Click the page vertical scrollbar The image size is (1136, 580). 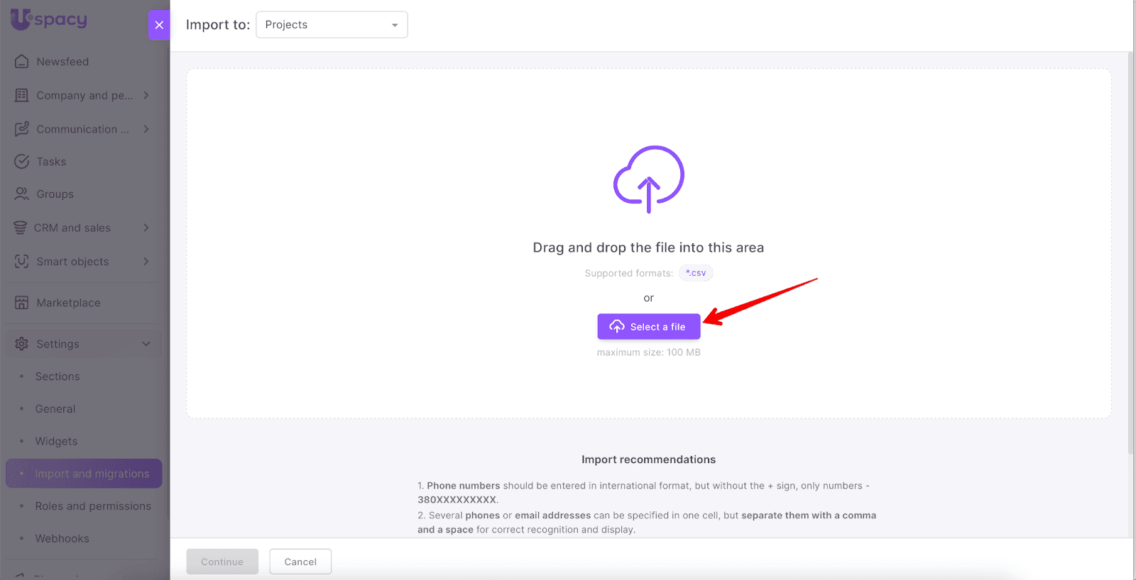click(x=1131, y=253)
